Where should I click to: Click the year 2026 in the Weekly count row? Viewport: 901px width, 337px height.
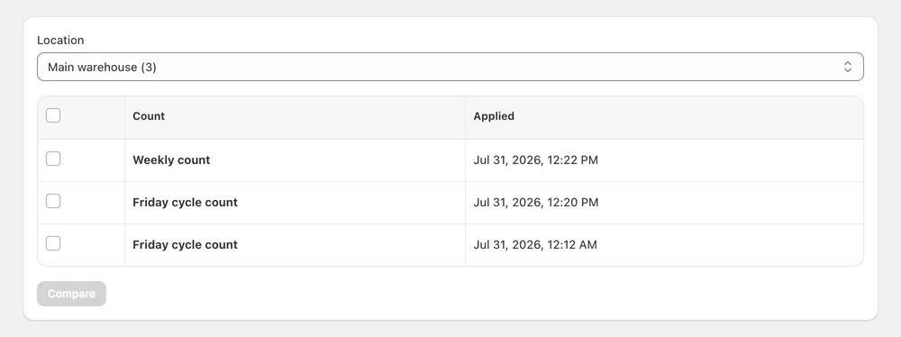pos(527,160)
